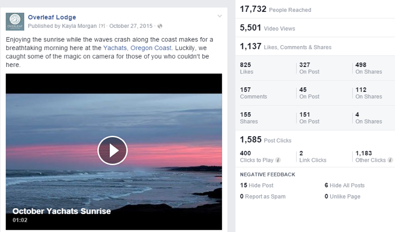Click the 6 Hide All Posts entry

click(x=344, y=185)
